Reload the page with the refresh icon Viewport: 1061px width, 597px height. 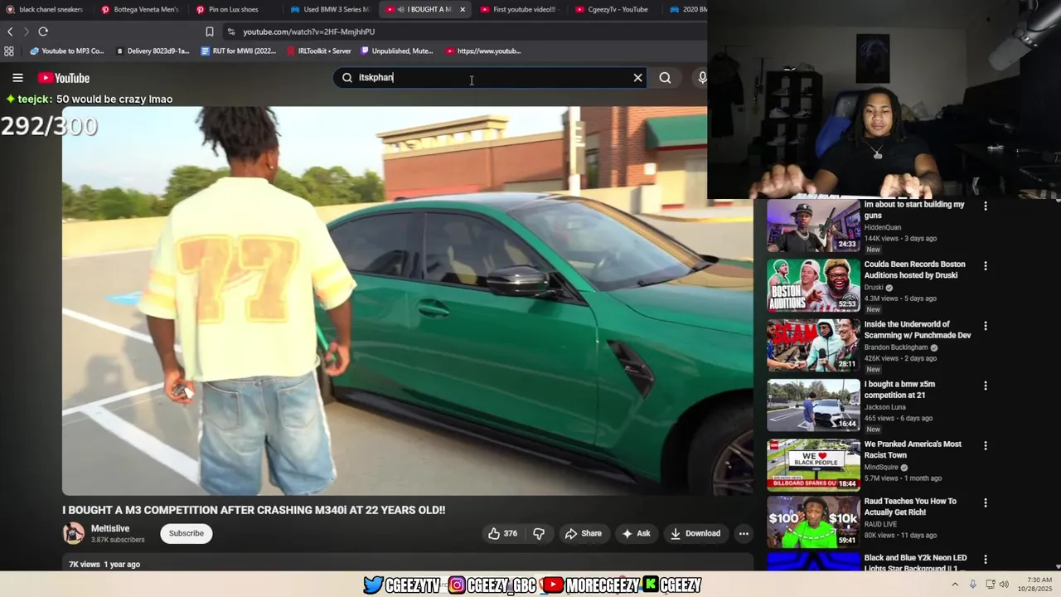tap(43, 32)
